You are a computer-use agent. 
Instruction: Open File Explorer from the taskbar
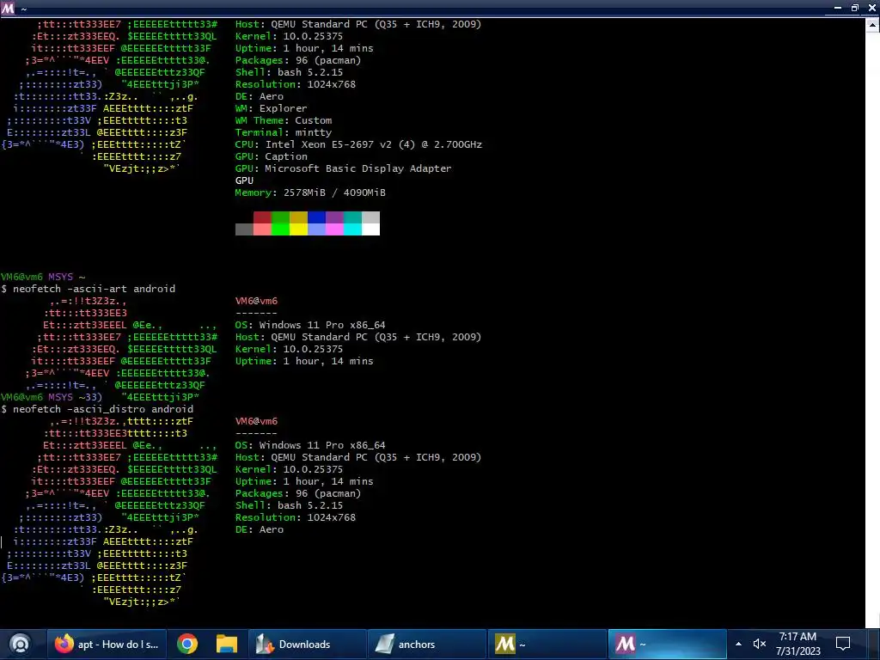(227, 644)
